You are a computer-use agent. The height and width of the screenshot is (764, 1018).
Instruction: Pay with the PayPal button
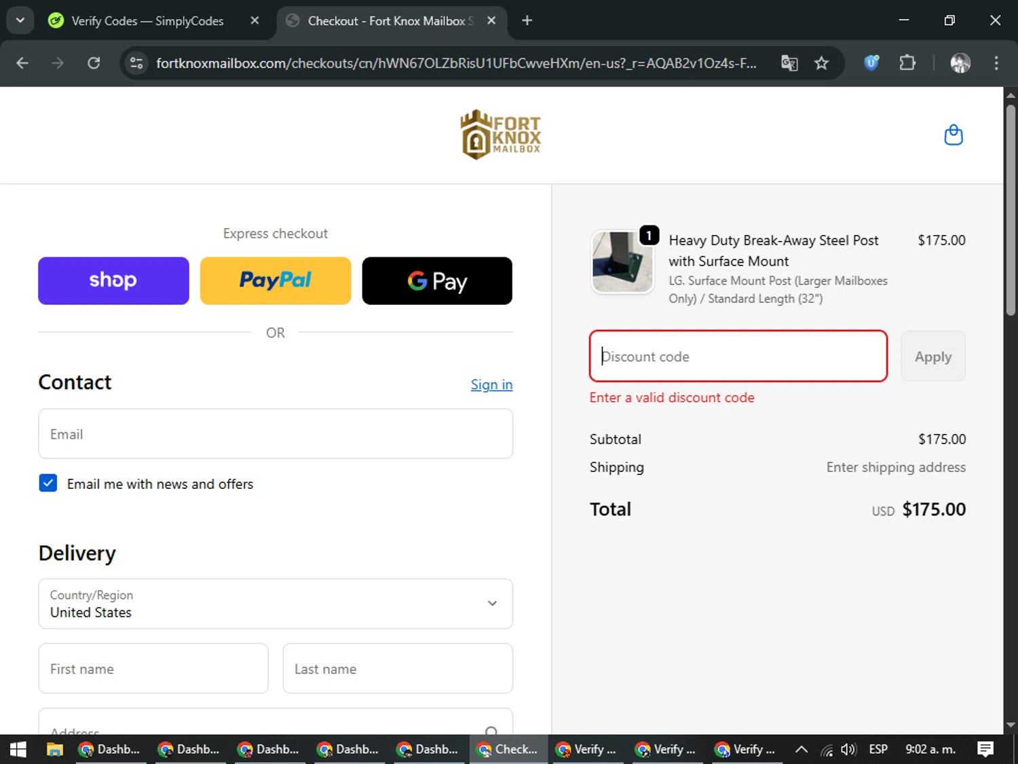click(x=276, y=280)
